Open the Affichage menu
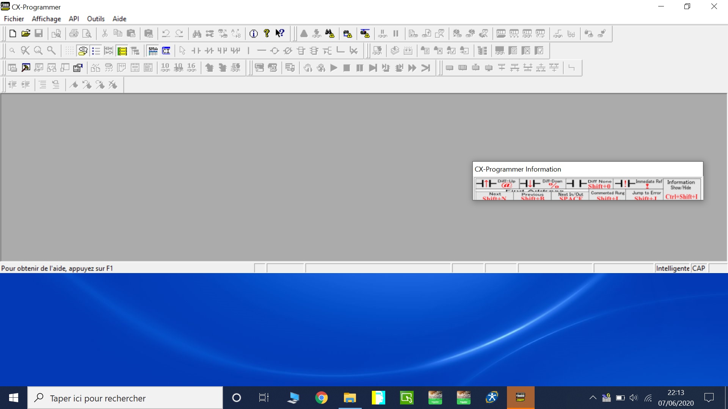The width and height of the screenshot is (728, 409). point(46,19)
